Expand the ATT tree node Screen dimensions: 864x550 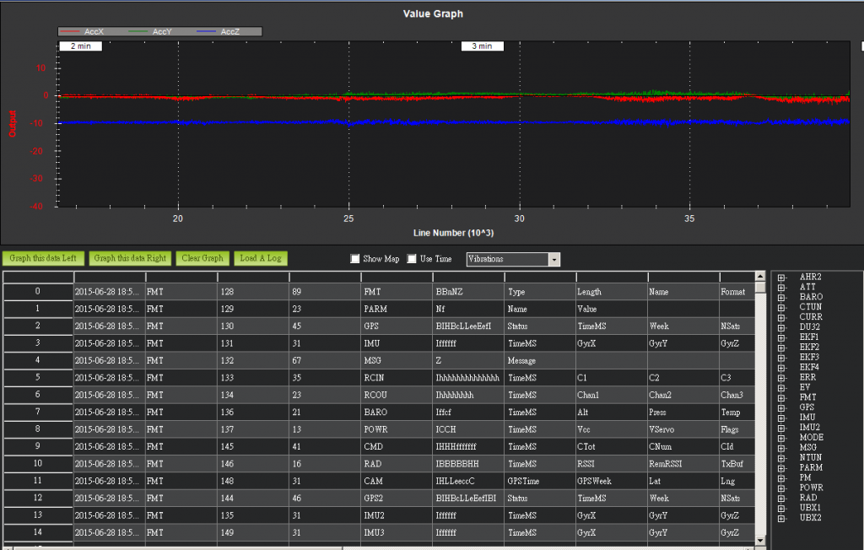pyautogui.click(x=781, y=287)
